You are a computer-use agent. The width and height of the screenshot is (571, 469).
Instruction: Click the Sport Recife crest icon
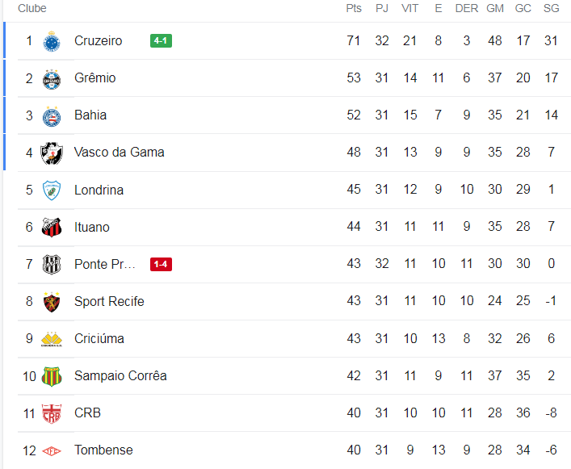coord(52,302)
